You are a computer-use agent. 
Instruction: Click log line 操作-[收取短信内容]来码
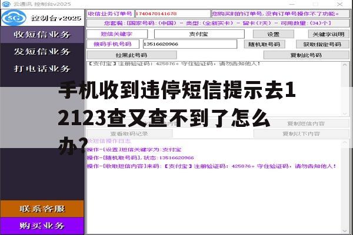212,166
